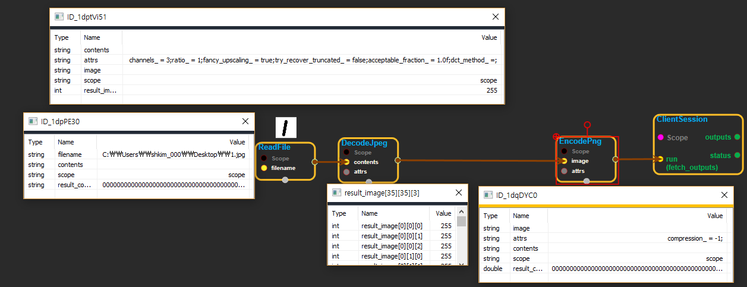Click the Name column header in ID_1dqDYC0
The width and height of the screenshot is (747, 287).
click(x=521, y=216)
